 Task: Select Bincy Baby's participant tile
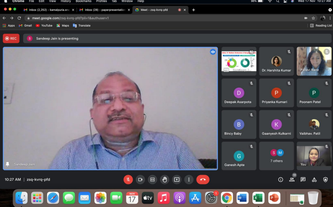point(239,124)
